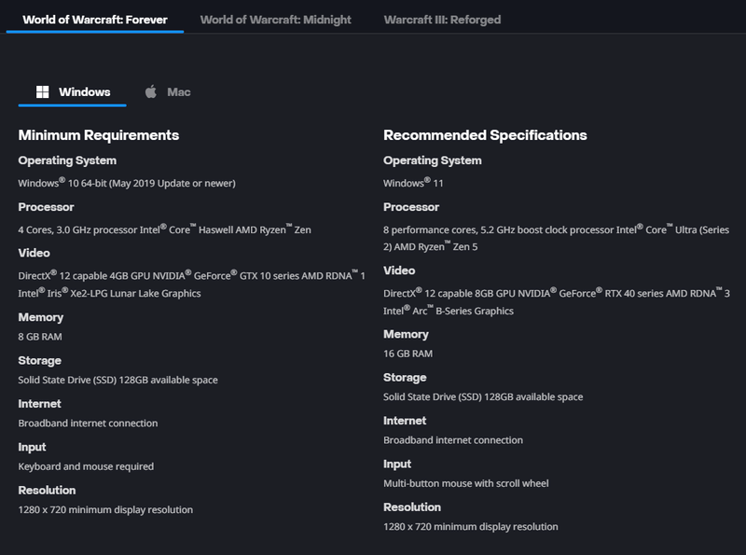Click the SSD storage text under Minimum Requirements

(118, 380)
